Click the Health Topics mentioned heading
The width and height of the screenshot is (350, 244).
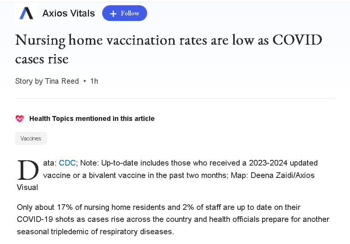tap(92, 119)
